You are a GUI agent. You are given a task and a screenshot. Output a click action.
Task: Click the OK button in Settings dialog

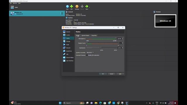coord(103,74)
